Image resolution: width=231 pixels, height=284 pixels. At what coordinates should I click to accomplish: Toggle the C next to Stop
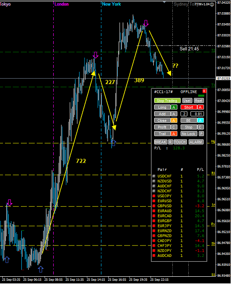[201, 127]
